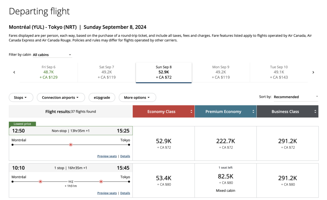Open the Connection airports filter
This screenshot has width=327, height=200.
click(x=61, y=98)
